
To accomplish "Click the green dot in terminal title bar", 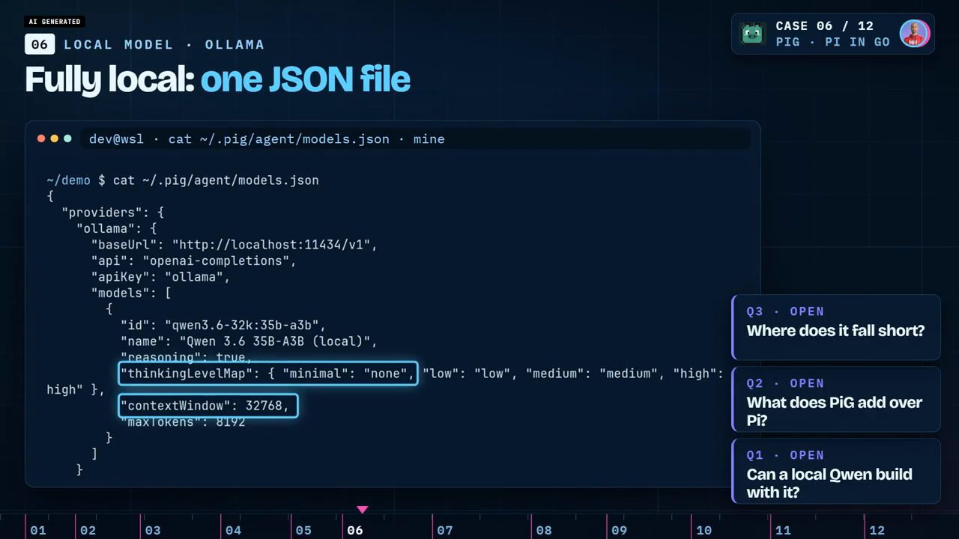I will tap(67, 138).
